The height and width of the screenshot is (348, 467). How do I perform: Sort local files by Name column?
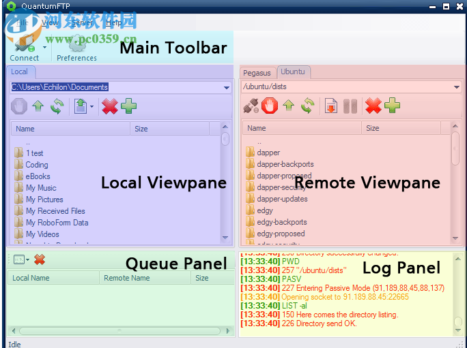coord(70,129)
